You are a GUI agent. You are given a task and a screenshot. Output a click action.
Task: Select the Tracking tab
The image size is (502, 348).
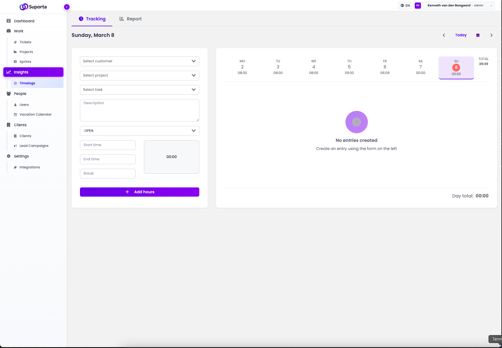(x=92, y=19)
